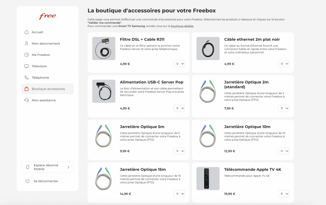Click the Télévision screen icon

(26, 66)
